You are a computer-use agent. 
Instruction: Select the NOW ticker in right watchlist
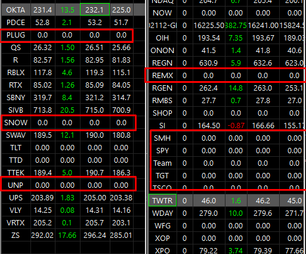pyautogui.click(x=162, y=13)
